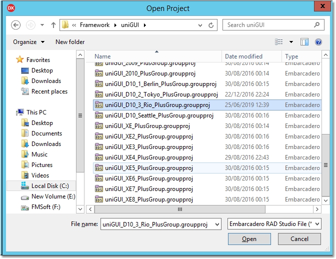This screenshot has height=259, width=336.
Task: Sort files by Date modified column
Action: click(x=243, y=56)
